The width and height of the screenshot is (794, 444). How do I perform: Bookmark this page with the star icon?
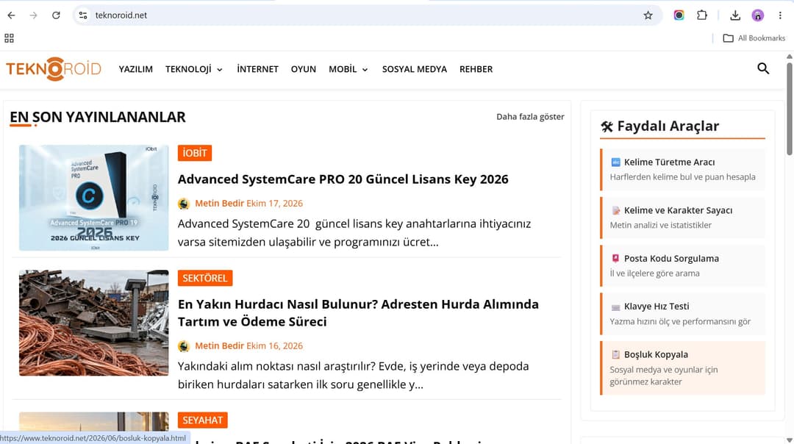(x=648, y=15)
